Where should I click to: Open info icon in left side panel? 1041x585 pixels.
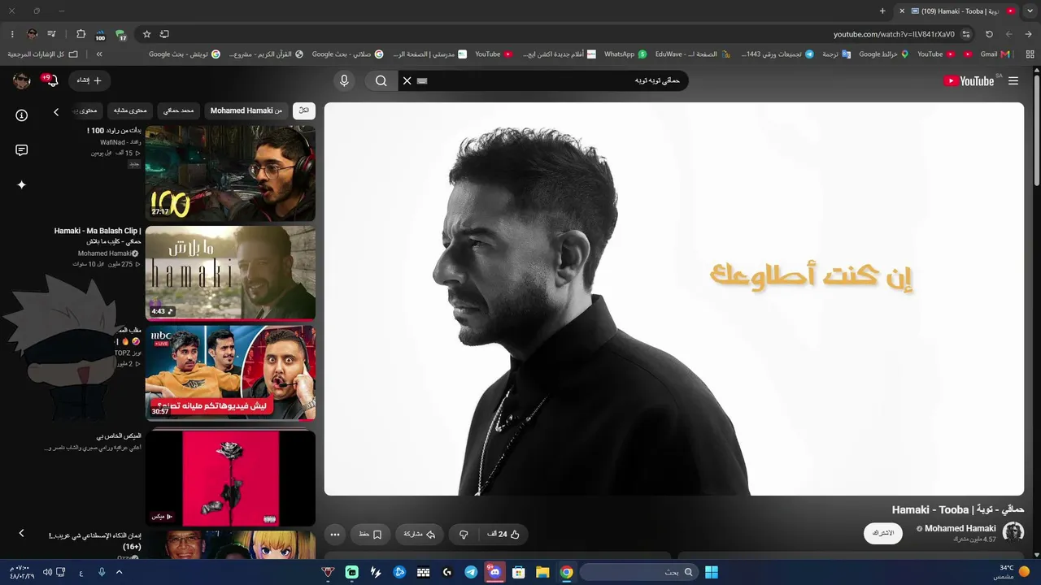click(x=22, y=115)
